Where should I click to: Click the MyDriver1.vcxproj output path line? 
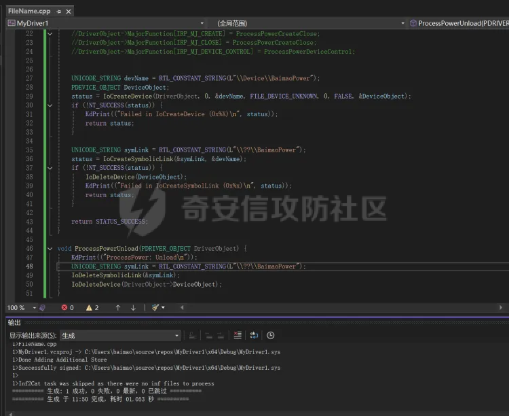click(147, 352)
